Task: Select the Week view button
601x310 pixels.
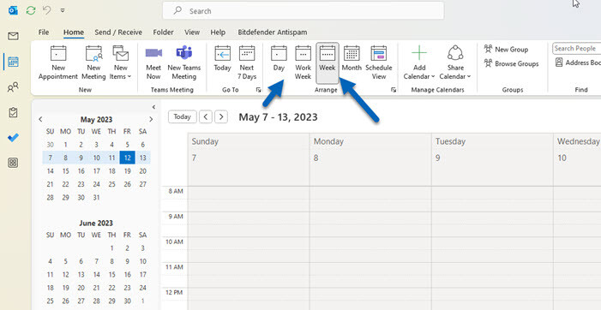Action: pos(328,63)
